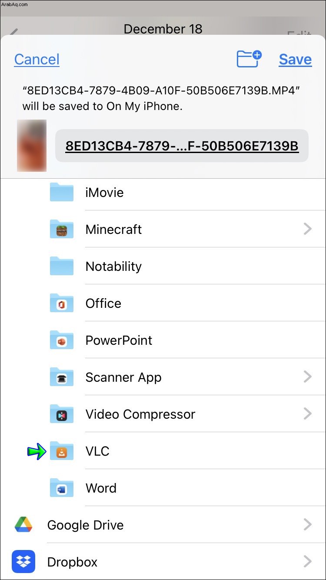Tap the Dropbox icon

click(x=23, y=562)
